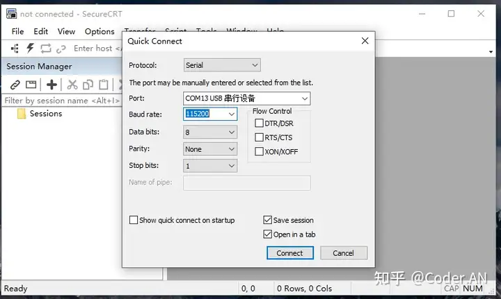This screenshot has width=501, height=299.
Task: Open the Session Manager toolbar icon
Action: pyautogui.click(x=15, y=49)
